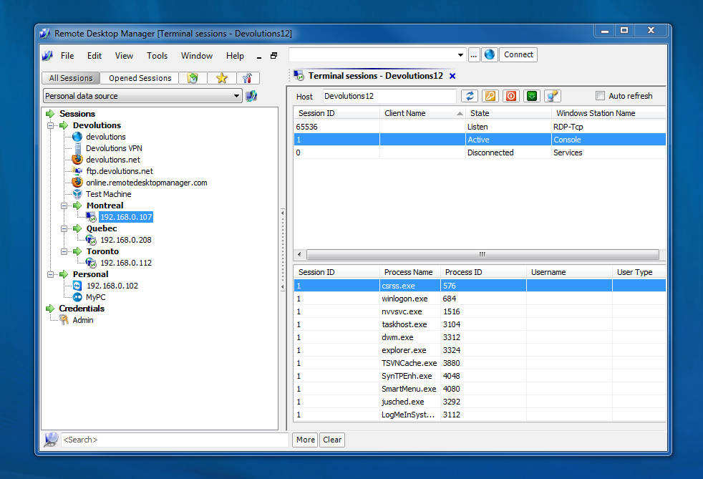Open the Personal data source dropdown
The height and width of the screenshot is (479, 703).
[237, 96]
